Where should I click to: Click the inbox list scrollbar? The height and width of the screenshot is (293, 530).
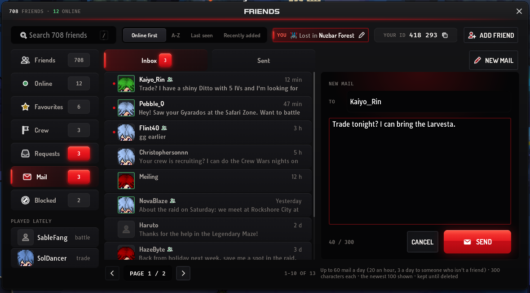(x=314, y=145)
